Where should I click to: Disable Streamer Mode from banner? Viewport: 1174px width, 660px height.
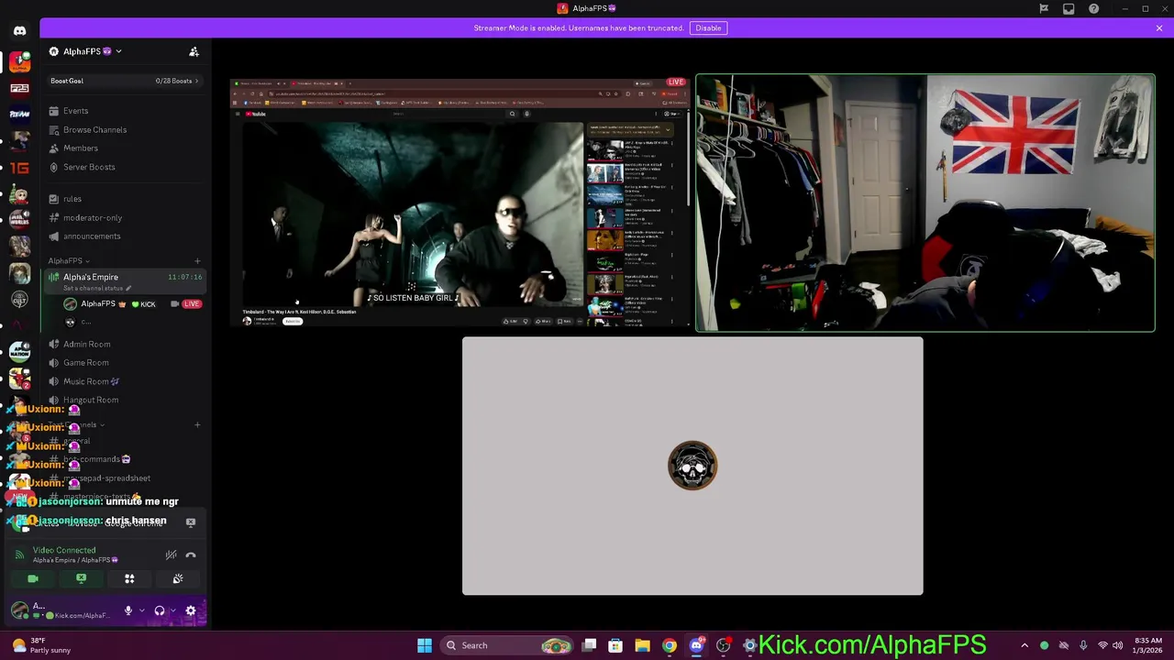coord(708,27)
